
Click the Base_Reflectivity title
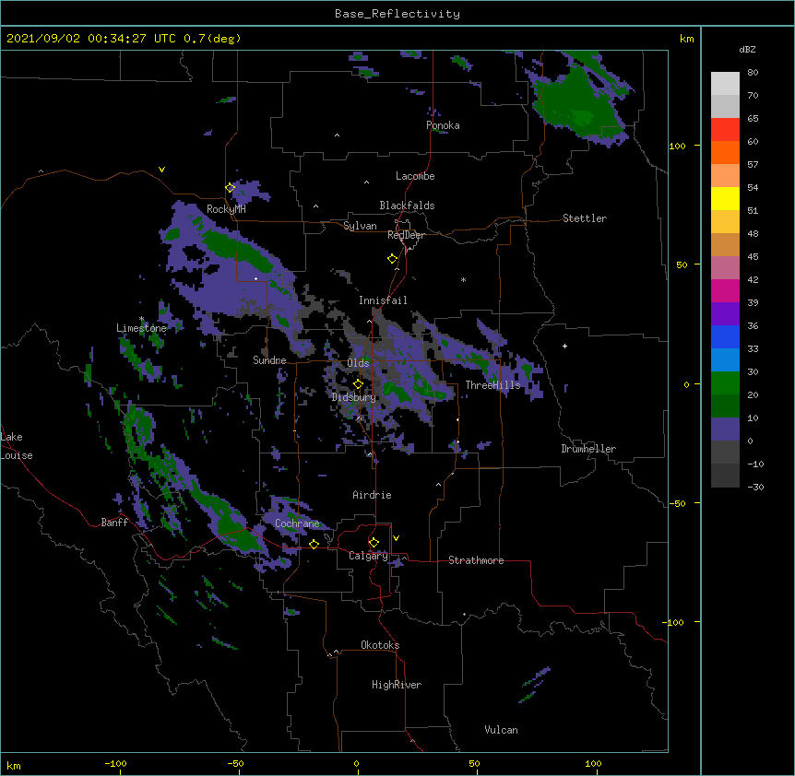point(397,14)
